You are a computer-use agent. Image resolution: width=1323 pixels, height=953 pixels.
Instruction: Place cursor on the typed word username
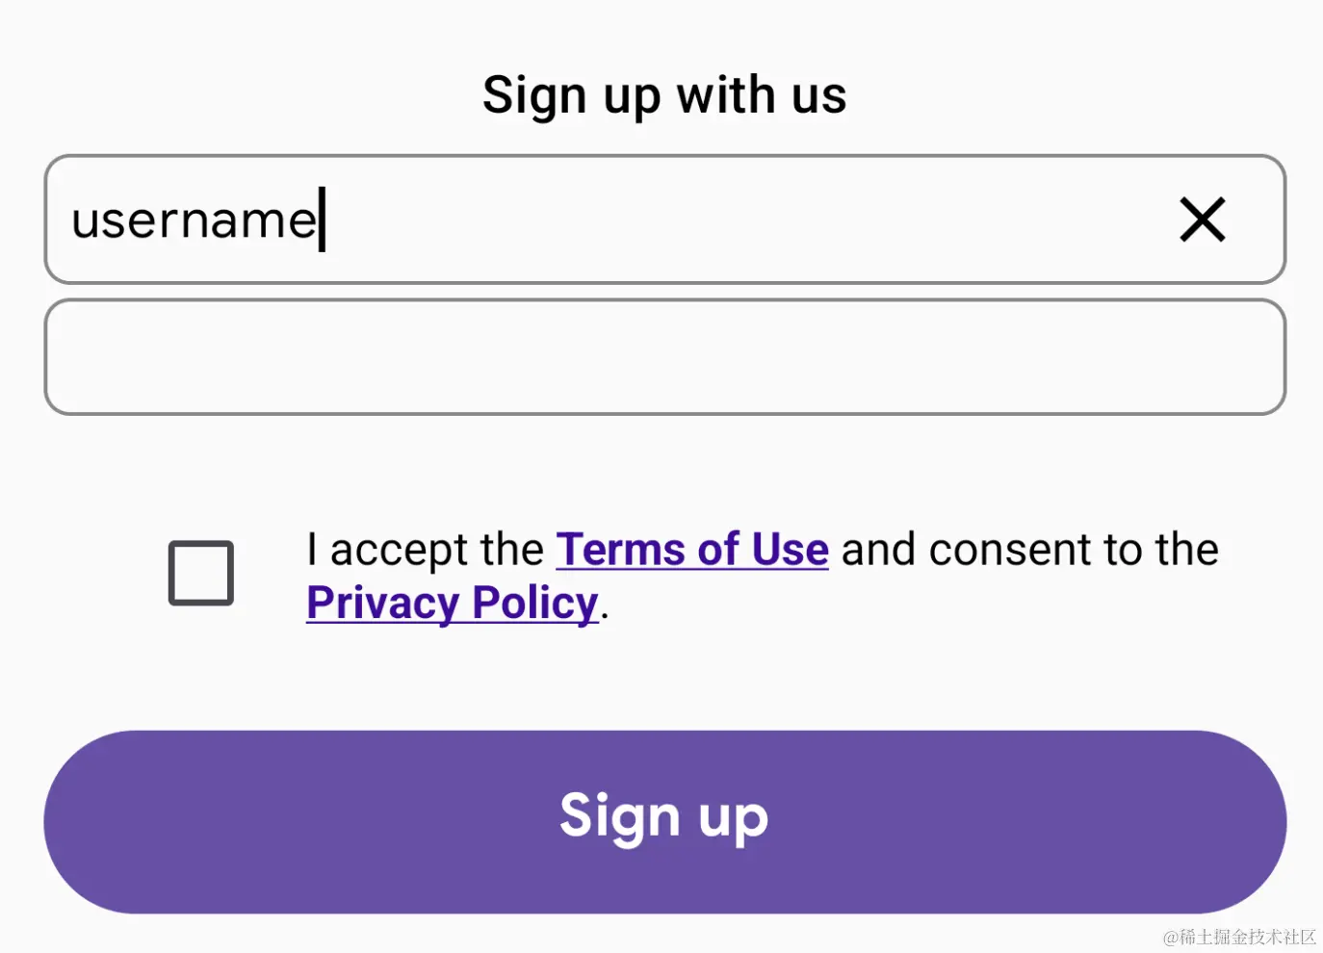pos(194,220)
